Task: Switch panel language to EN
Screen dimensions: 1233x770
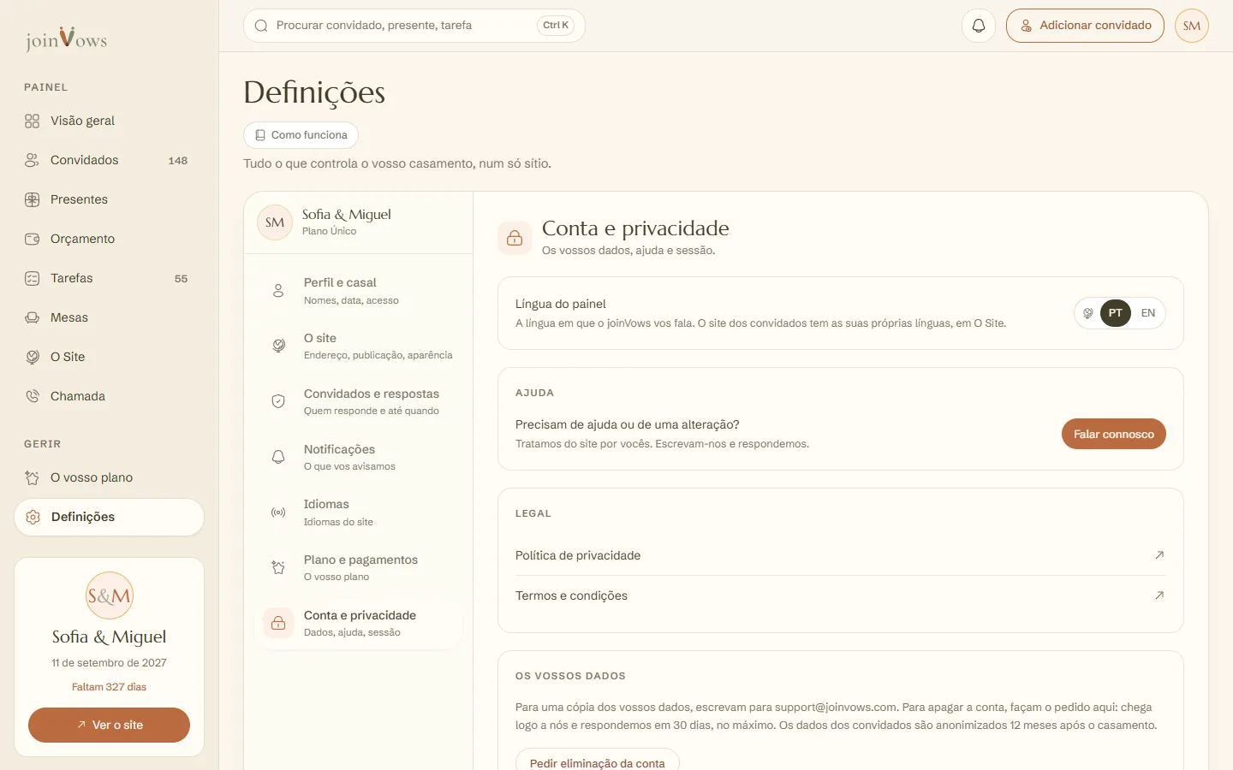Action: click(1148, 313)
